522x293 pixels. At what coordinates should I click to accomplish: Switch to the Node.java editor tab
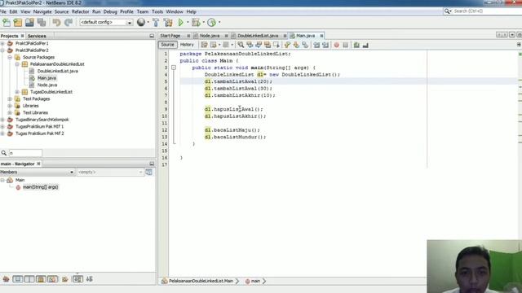click(210, 36)
